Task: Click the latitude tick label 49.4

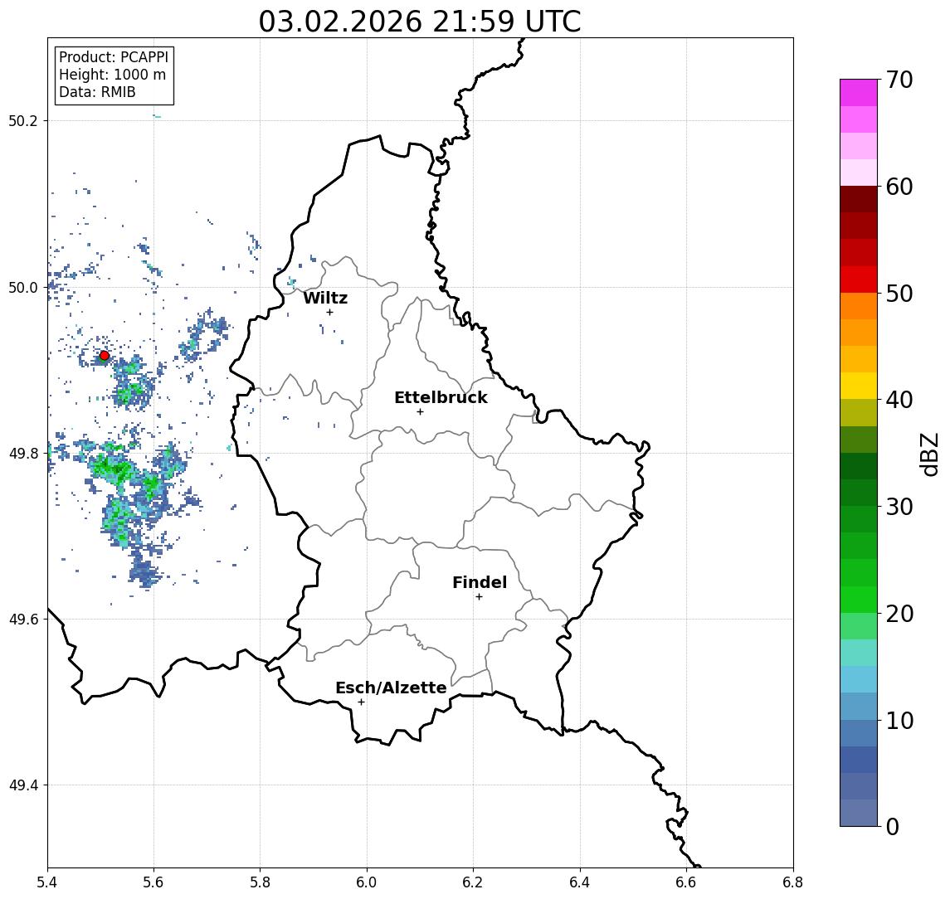Action: pos(23,785)
